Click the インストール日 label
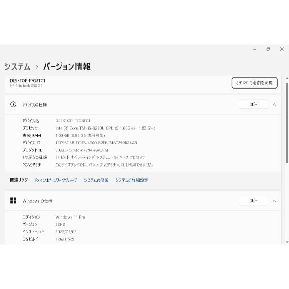The image size is (289, 289). pyautogui.click(x=33, y=232)
